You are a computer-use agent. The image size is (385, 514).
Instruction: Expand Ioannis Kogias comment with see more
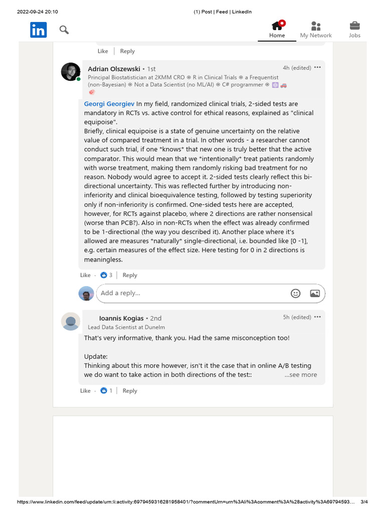pyautogui.click(x=301, y=374)
